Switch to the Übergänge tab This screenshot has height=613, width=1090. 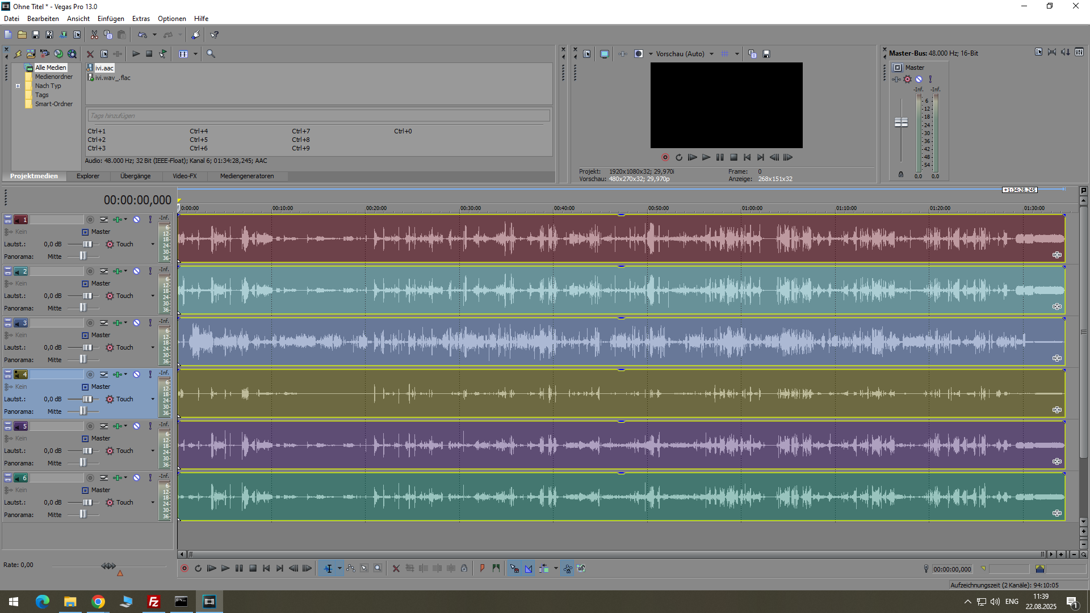tap(135, 177)
